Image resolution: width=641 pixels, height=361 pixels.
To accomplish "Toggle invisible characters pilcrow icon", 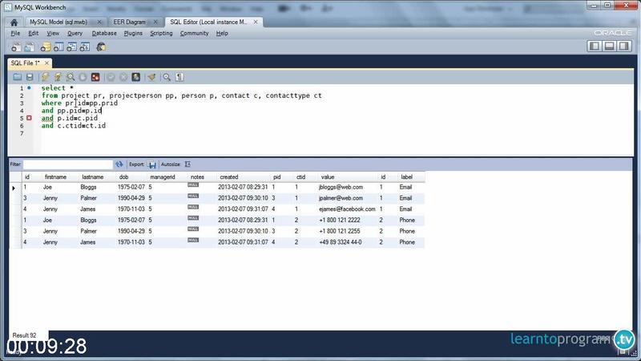I will tap(179, 77).
